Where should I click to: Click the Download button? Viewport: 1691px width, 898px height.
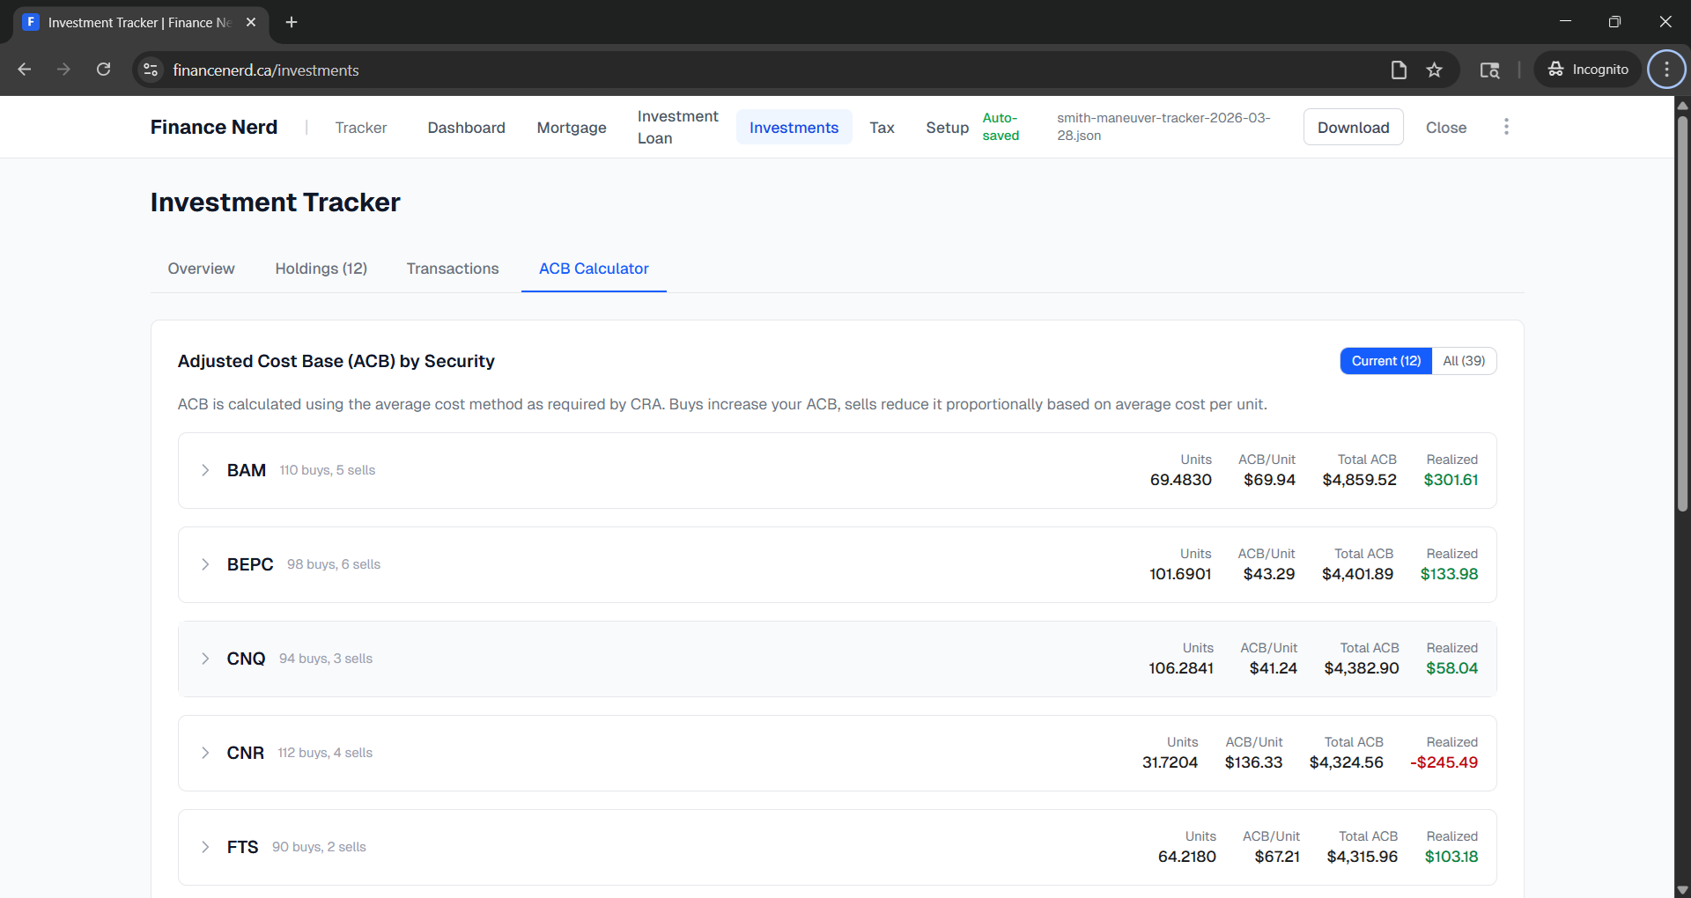click(1353, 127)
